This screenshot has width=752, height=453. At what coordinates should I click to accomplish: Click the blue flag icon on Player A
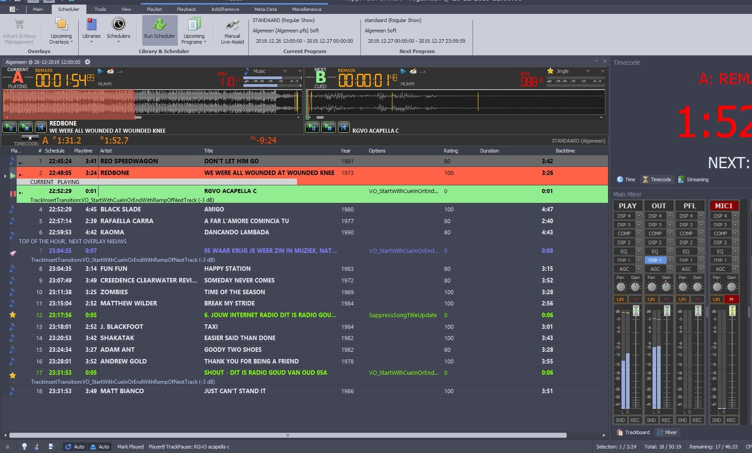[100, 71]
